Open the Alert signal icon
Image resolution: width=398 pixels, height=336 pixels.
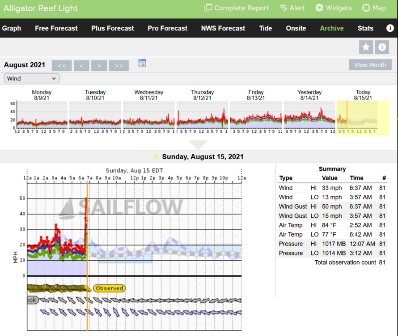pos(283,8)
